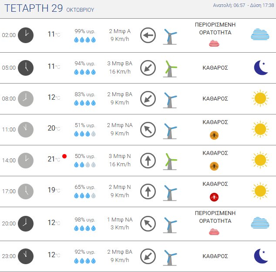Click the 02:00 clock icon
The height and width of the screenshot is (272, 276).
26,35
